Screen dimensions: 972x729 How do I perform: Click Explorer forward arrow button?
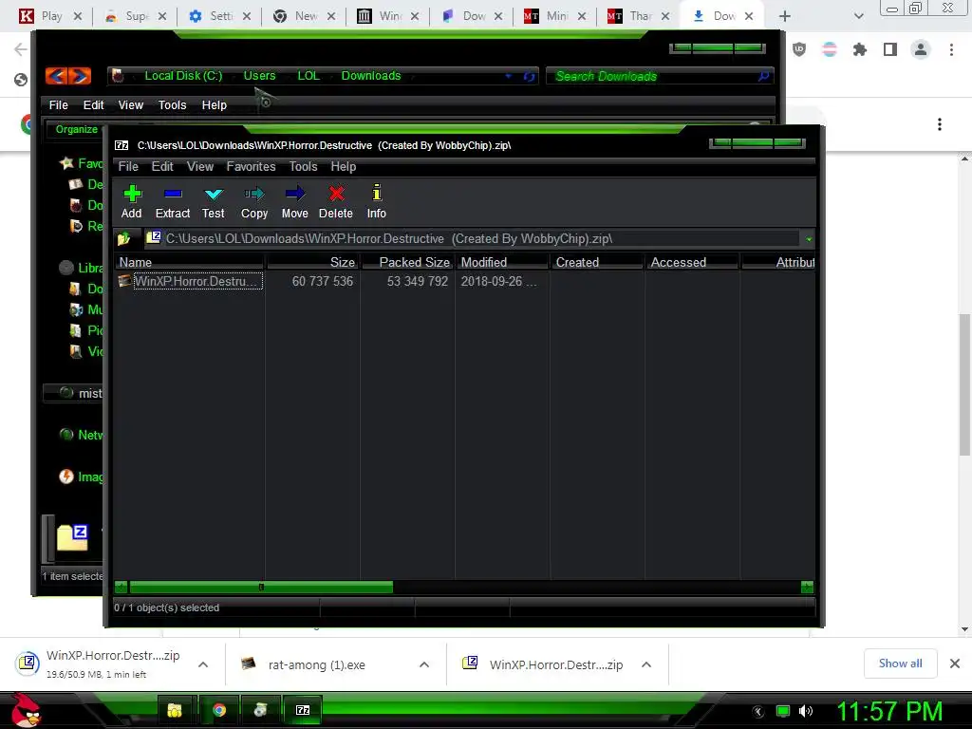[x=80, y=76]
